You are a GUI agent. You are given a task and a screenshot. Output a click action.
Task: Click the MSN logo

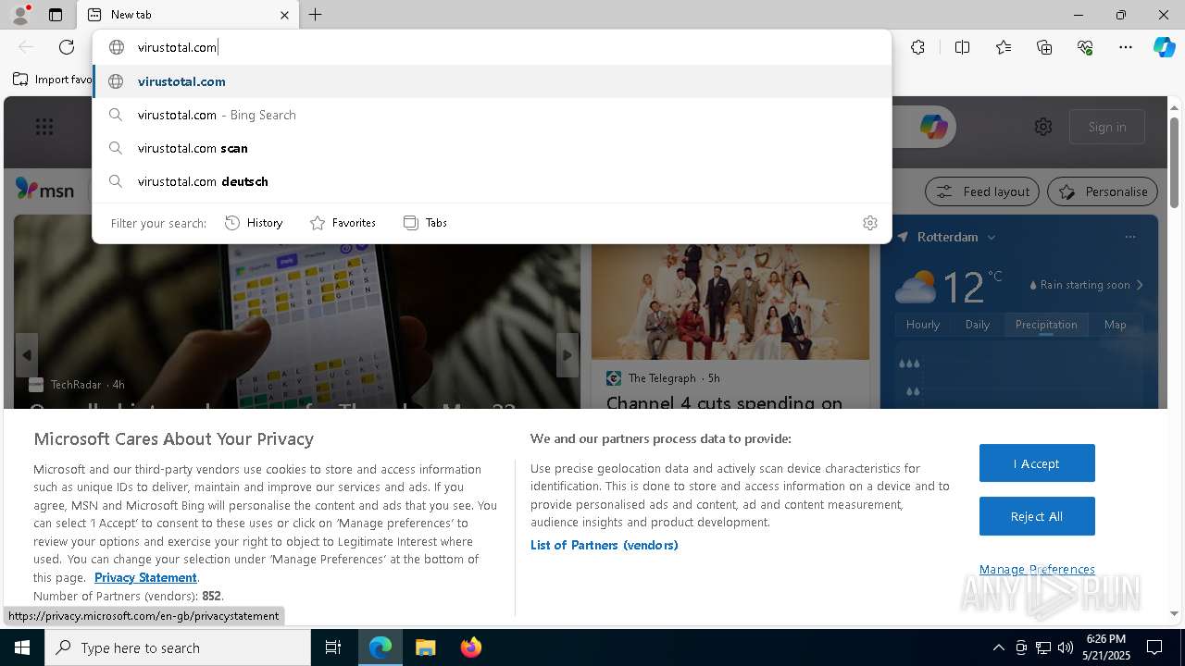tap(44, 190)
